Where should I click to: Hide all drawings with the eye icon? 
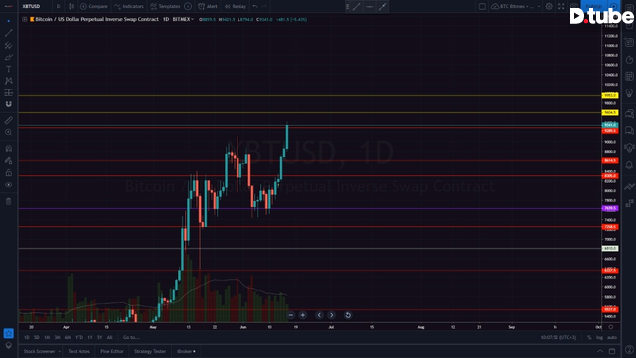coord(9,185)
